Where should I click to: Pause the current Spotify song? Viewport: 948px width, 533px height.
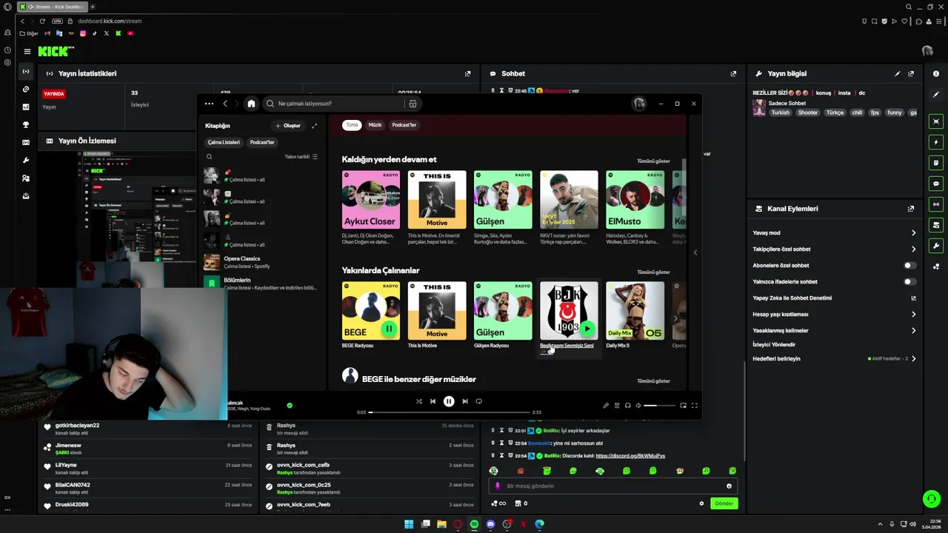click(x=449, y=401)
